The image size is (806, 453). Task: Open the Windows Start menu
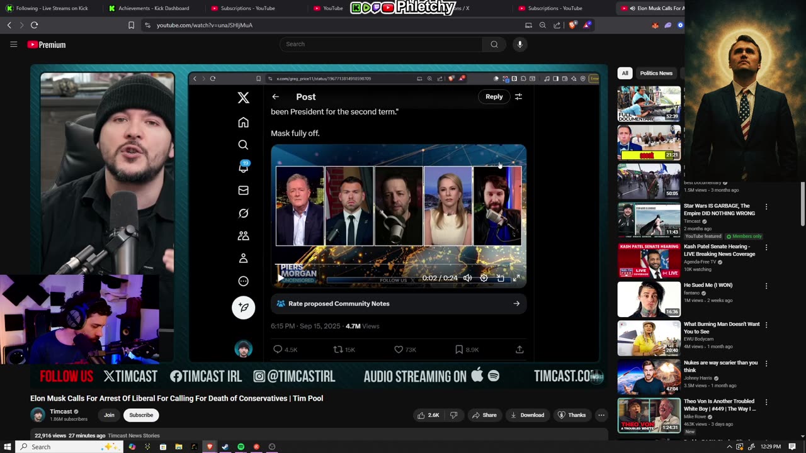click(x=8, y=447)
